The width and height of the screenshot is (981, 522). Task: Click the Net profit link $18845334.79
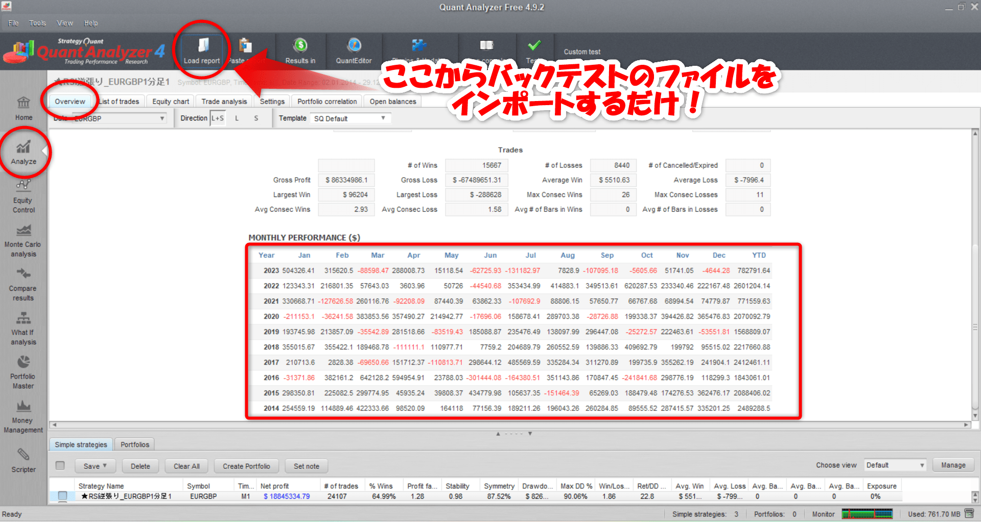[x=286, y=496]
